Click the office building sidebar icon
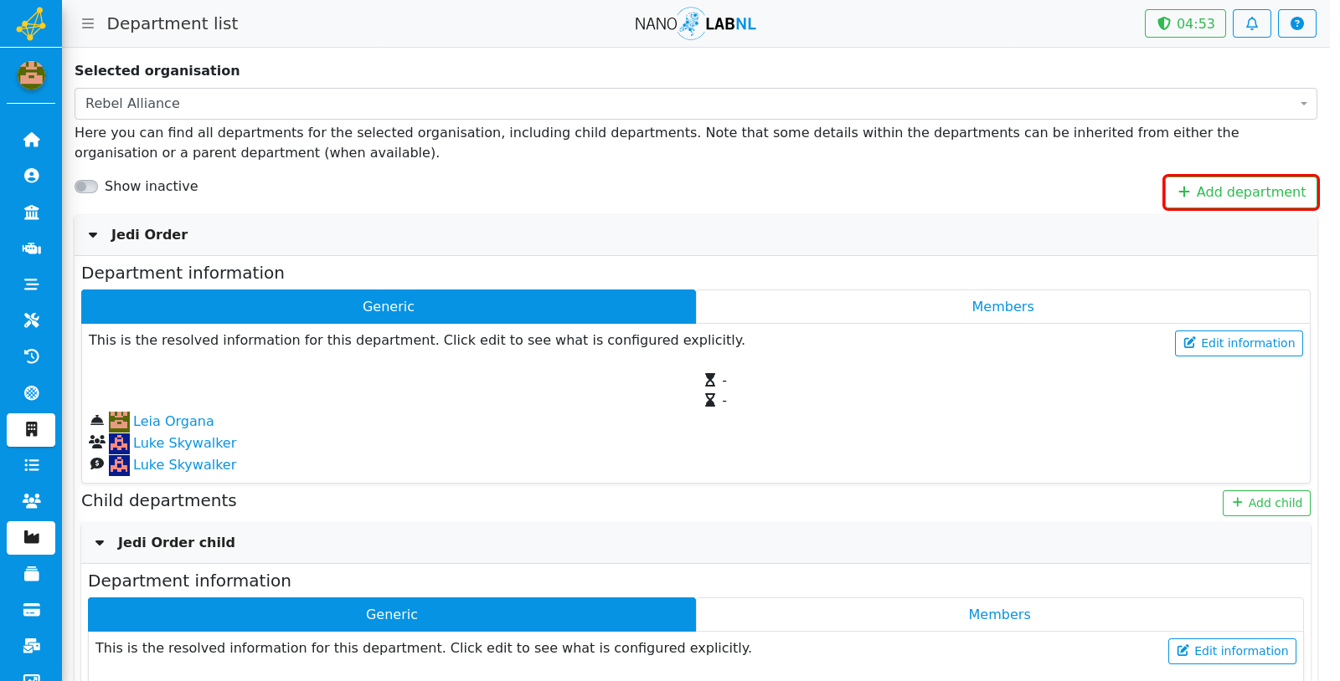This screenshot has height=681, width=1340. coord(31,429)
